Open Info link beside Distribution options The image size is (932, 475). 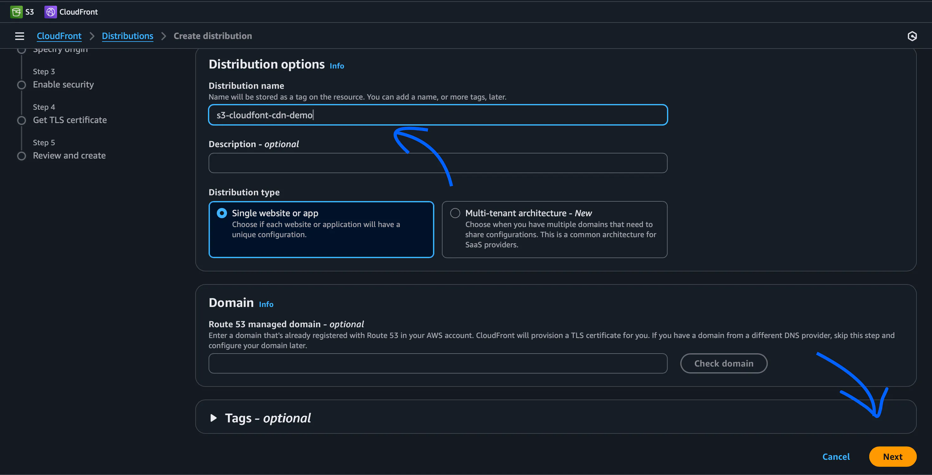coord(336,66)
